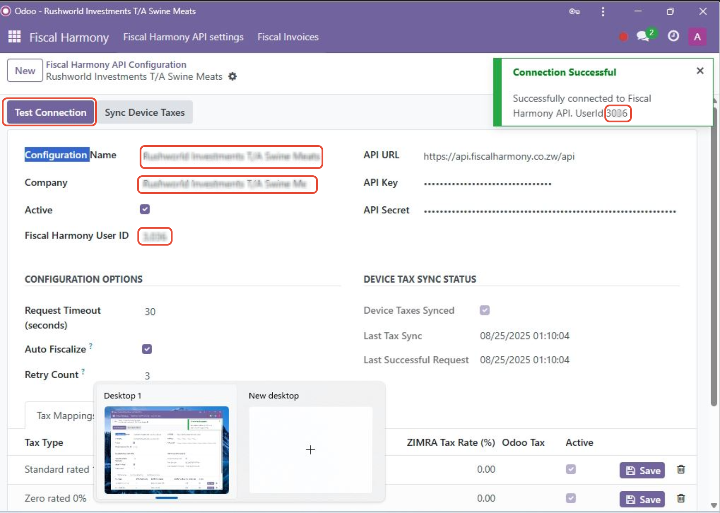Toggle the Active checkbox in configuration

[145, 209]
